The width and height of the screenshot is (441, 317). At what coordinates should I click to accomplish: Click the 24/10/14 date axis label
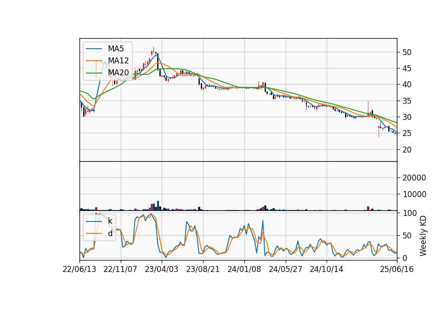[x=327, y=269]
